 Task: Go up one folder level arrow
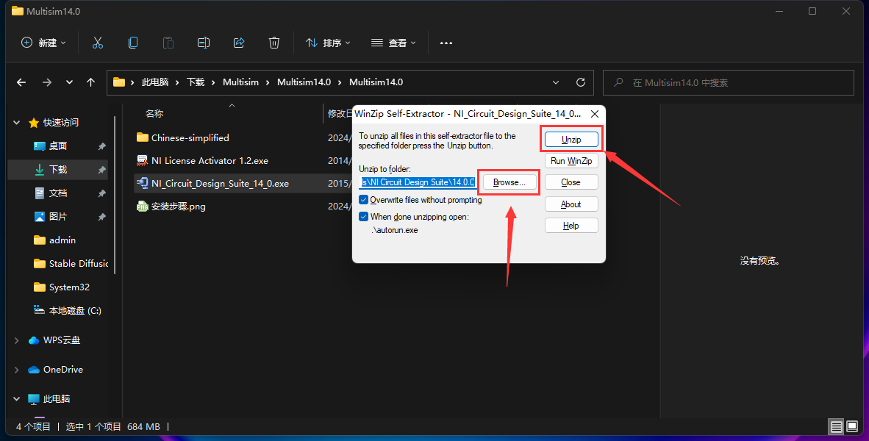[91, 82]
